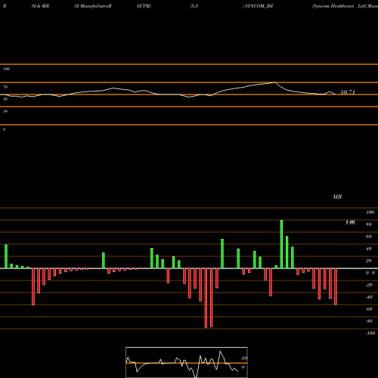
Task: Click the '(5,5' parameter text
Action: pyautogui.click(x=194, y=6)
